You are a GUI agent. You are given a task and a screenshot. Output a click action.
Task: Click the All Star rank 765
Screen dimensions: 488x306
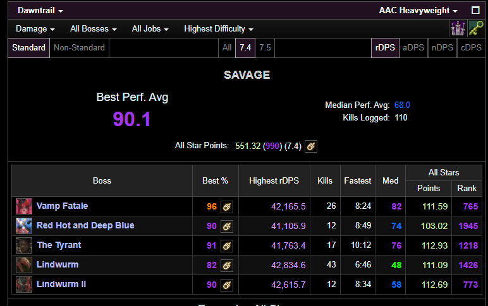[470, 206]
